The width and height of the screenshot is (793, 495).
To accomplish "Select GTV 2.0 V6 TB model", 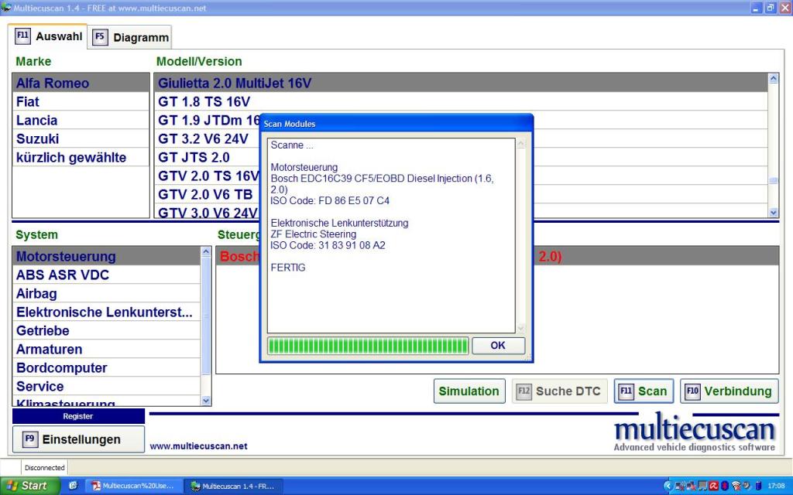I will (x=208, y=194).
